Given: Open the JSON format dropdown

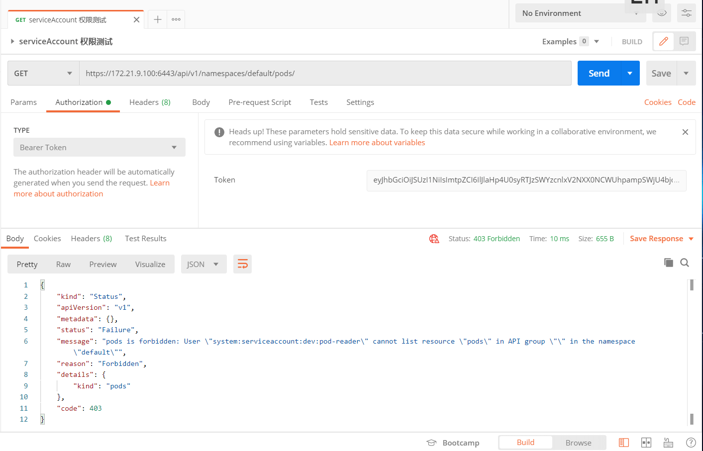Looking at the screenshot, I should (x=203, y=264).
